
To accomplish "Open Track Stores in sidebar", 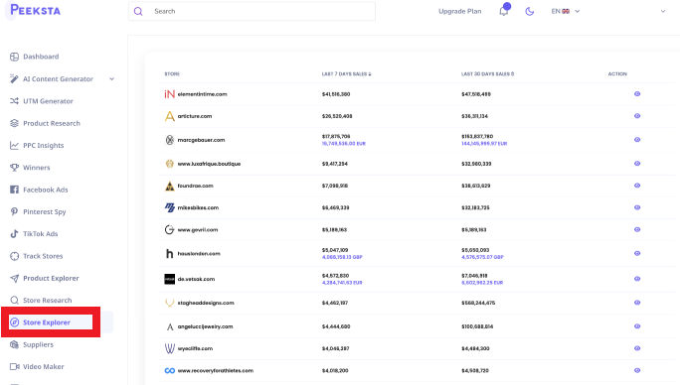I will [x=43, y=256].
